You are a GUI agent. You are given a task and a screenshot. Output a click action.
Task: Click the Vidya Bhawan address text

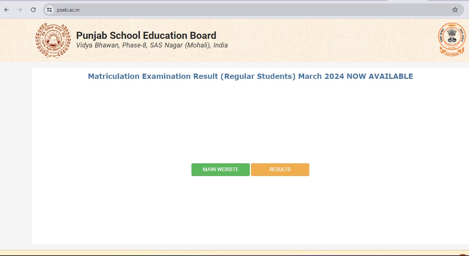[x=151, y=45]
